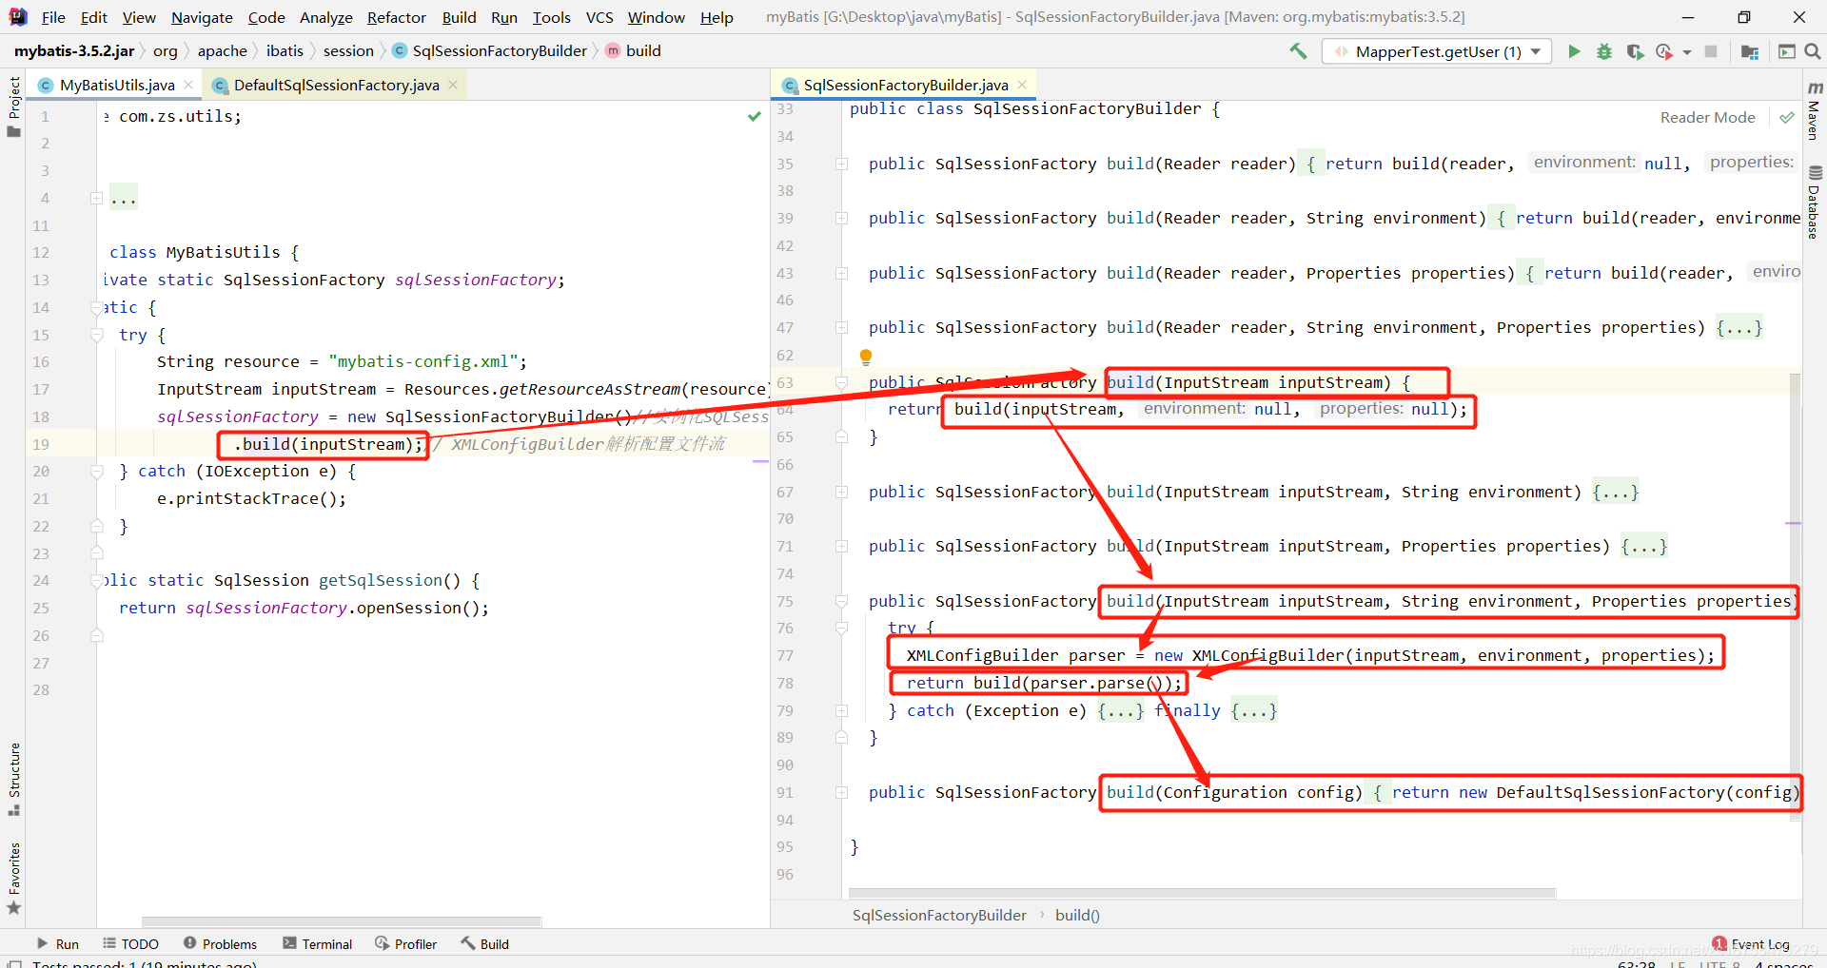Open the File menu
The image size is (1827, 968).
point(53,17)
